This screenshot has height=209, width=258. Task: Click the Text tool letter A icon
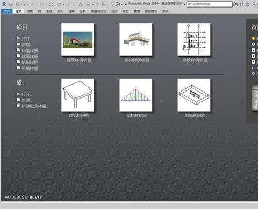[x=81, y=4]
